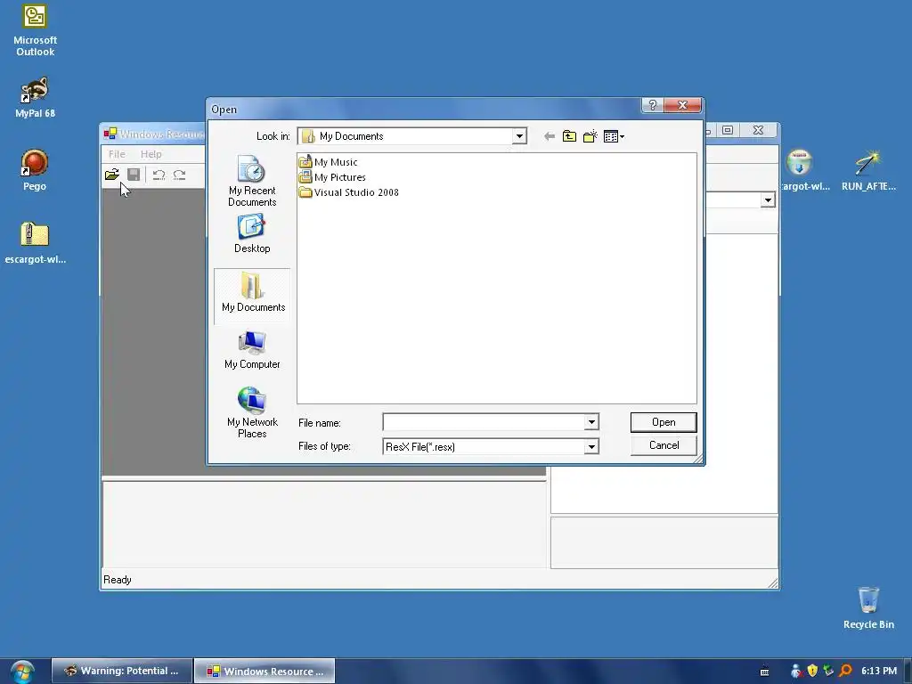This screenshot has width=912, height=684.
Task: Jump to My Recent Documents place
Action: click(252, 181)
